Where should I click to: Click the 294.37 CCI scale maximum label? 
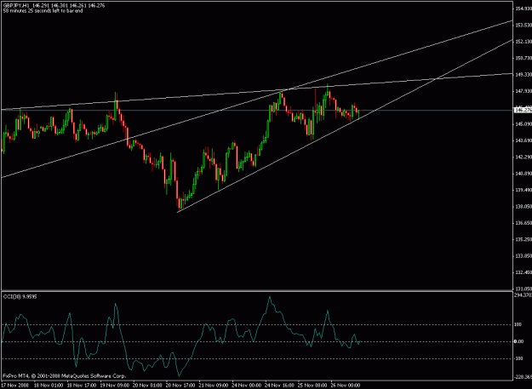(x=523, y=295)
